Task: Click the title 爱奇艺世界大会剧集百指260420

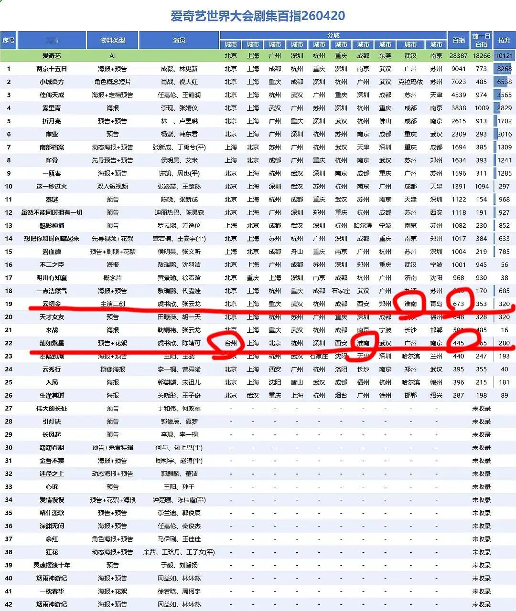Action: point(258,16)
